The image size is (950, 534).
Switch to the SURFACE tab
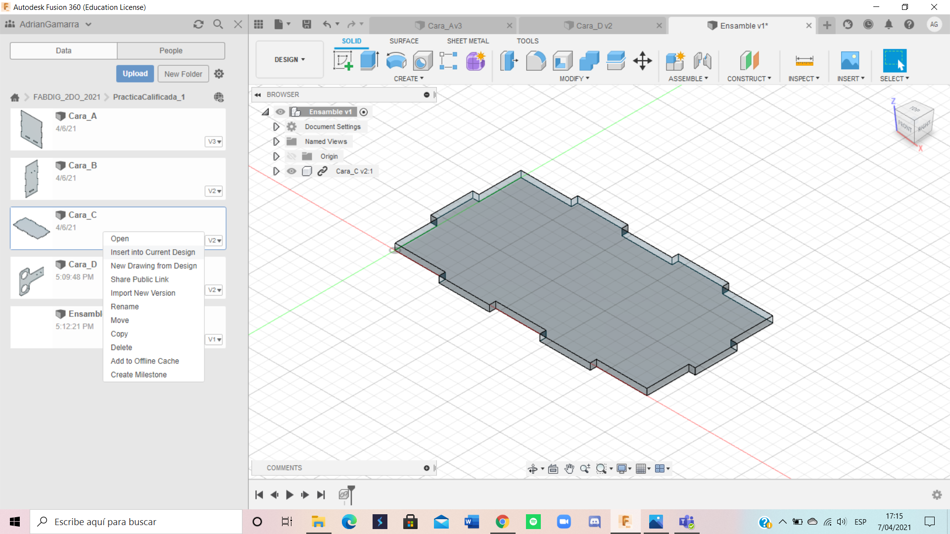(404, 41)
